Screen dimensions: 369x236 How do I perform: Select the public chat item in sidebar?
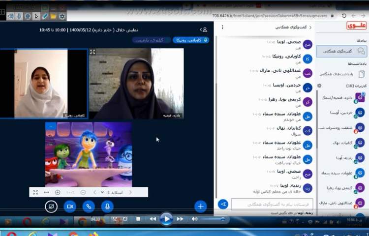pos(341,51)
